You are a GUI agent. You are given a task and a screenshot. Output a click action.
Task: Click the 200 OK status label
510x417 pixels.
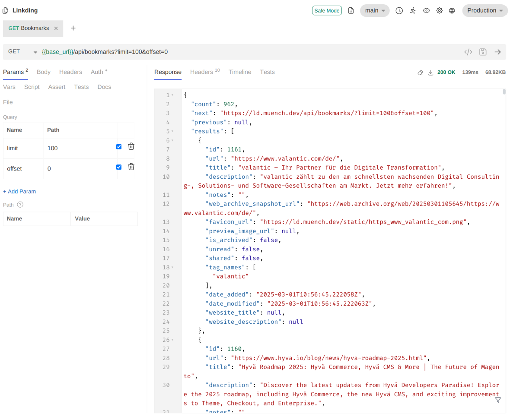coord(446,73)
